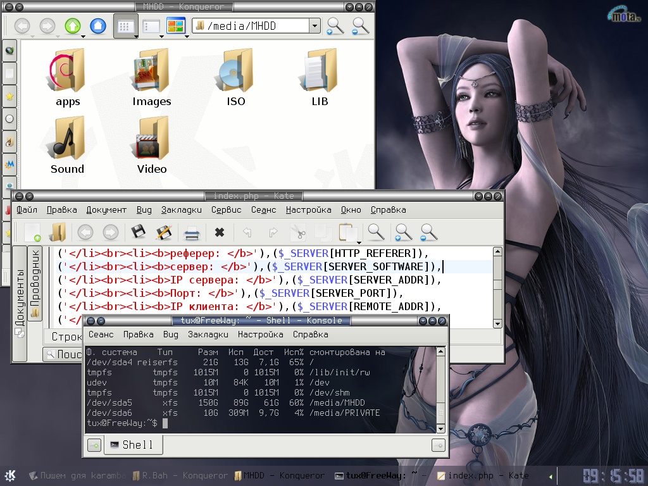Zoom in icons in Konqueror toolbar
The height and width of the screenshot is (486, 648).
pos(335,26)
